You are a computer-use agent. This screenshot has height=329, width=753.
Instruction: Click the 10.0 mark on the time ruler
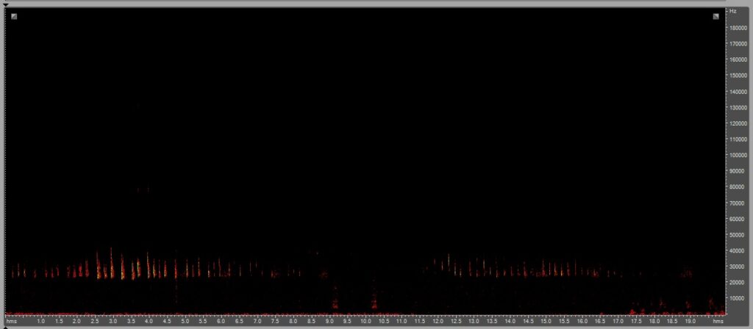[365, 321]
